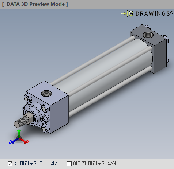Screen dimensions: 174x169
Task: Enable the 이미지 미리보기 활성 checkbox
Action: [69, 164]
